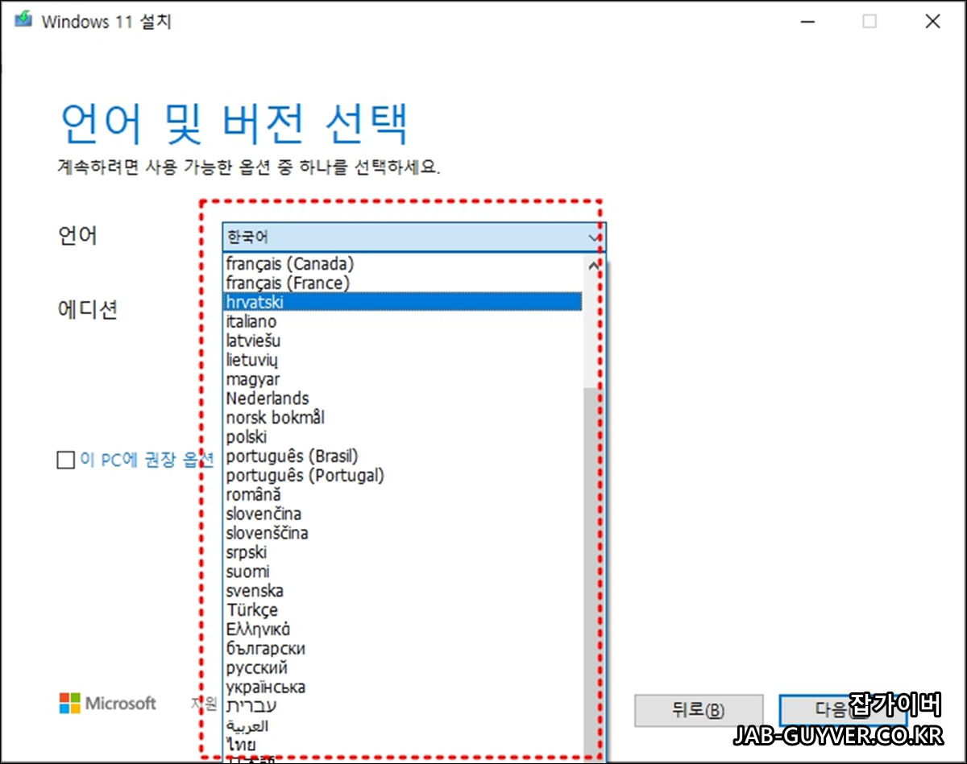Choose العربية language option

[403, 726]
